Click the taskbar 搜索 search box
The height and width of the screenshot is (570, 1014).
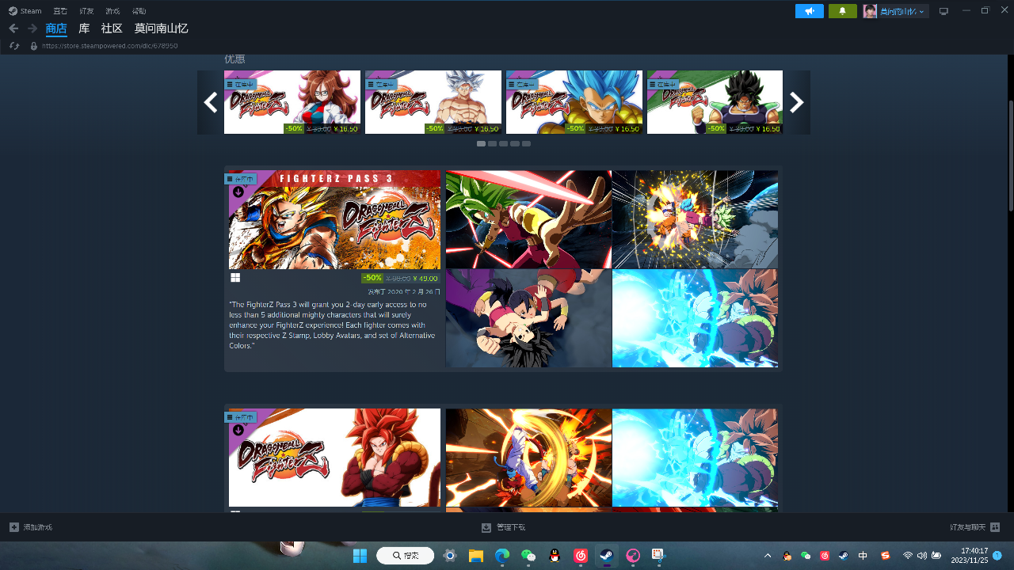pyautogui.click(x=405, y=556)
